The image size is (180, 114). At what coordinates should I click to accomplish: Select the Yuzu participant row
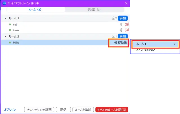pos(56,30)
